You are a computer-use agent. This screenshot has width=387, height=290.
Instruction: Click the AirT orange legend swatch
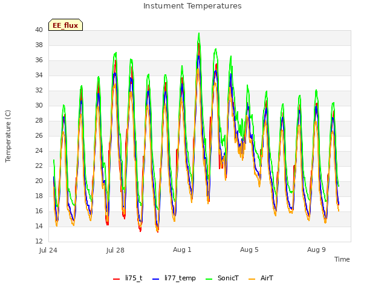252,279
